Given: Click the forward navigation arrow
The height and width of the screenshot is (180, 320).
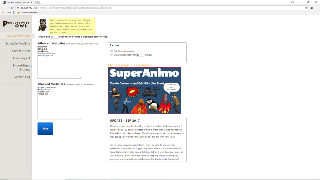Looking at the screenshot, I should pyautogui.click(x=7, y=8).
